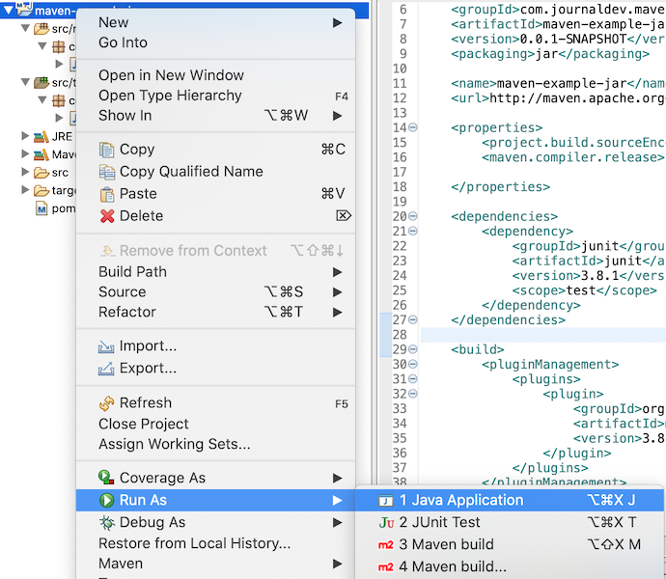
Task: Click the target folder icon
Action: tap(42, 191)
